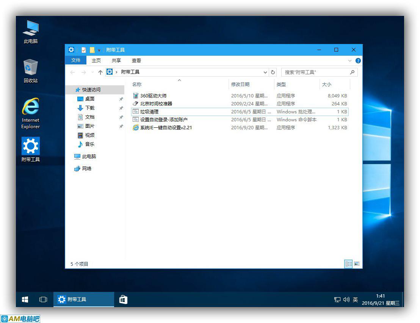Open the 查看 ribbon tab
Viewport: 420px width, 323px height.
point(136,61)
